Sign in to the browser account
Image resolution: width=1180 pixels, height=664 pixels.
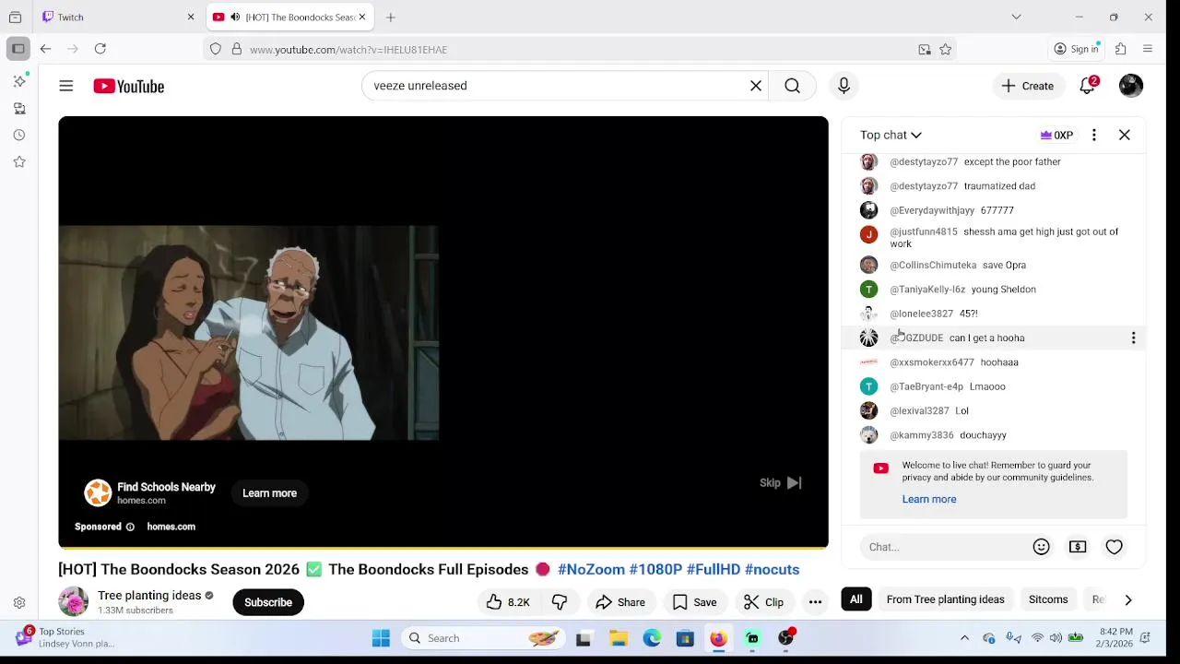(1077, 49)
